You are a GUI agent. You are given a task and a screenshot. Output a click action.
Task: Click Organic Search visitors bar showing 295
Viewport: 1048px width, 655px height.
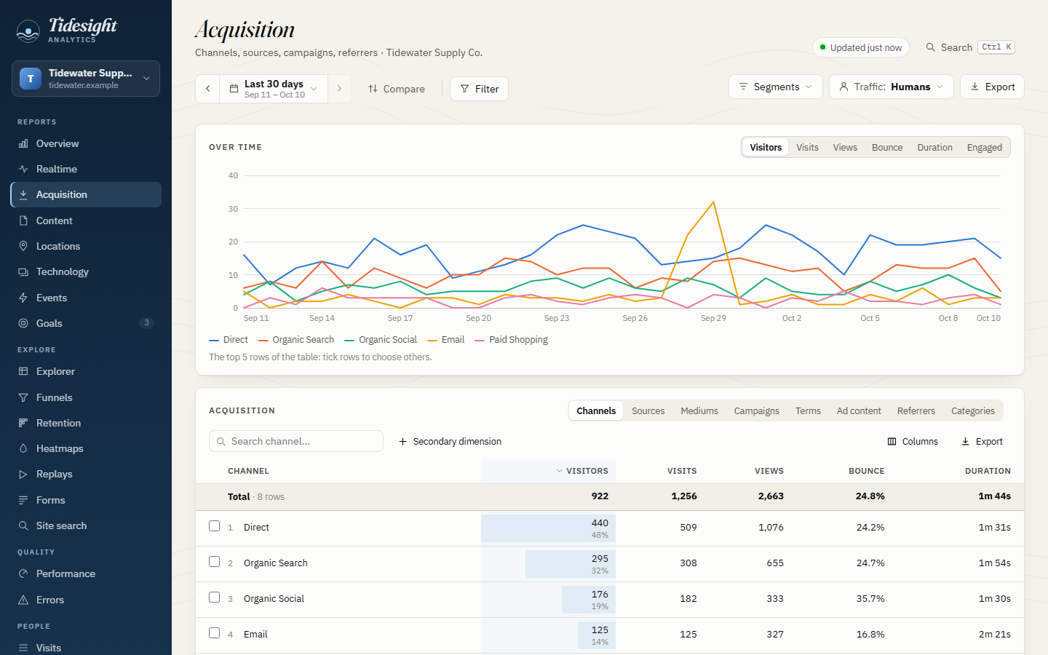pos(571,564)
